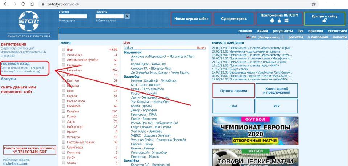Click the Логин input field

click(73, 16)
